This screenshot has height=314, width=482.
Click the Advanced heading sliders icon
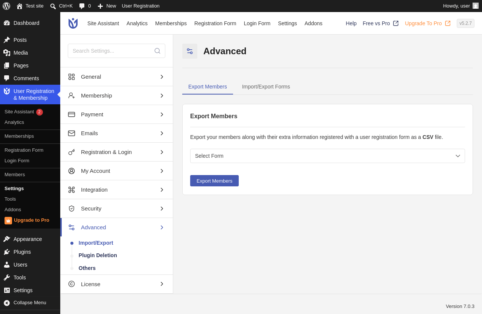coord(190,51)
